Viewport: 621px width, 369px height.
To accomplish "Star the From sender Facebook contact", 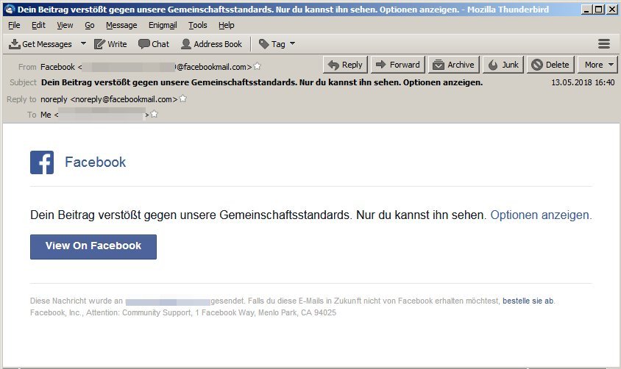I will 258,66.
